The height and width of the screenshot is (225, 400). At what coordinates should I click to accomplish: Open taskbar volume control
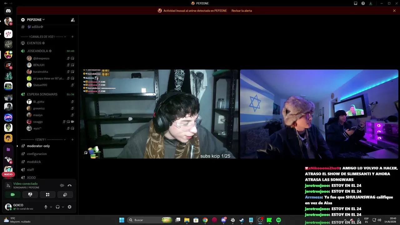click(x=379, y=220)
